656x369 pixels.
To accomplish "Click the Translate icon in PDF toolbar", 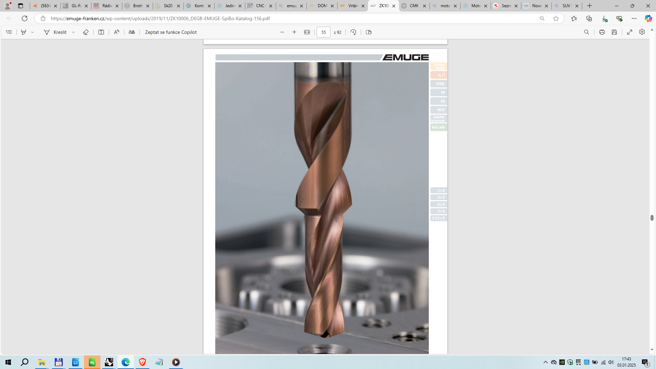I will coord(132,32).
